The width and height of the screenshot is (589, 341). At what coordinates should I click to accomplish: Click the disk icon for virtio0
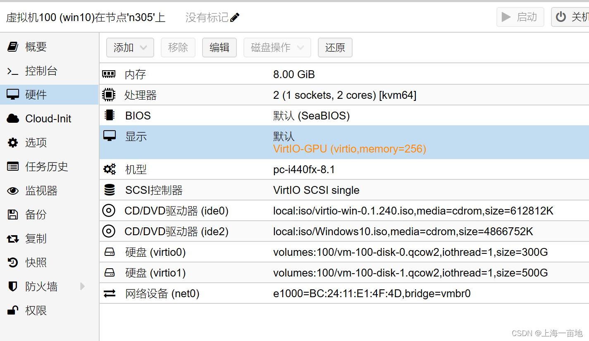tap(109, 252)
